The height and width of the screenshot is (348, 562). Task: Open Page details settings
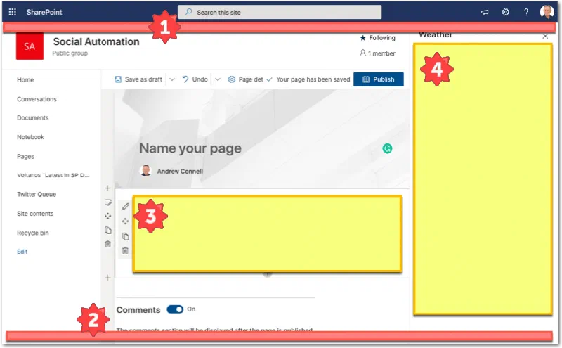245,79
